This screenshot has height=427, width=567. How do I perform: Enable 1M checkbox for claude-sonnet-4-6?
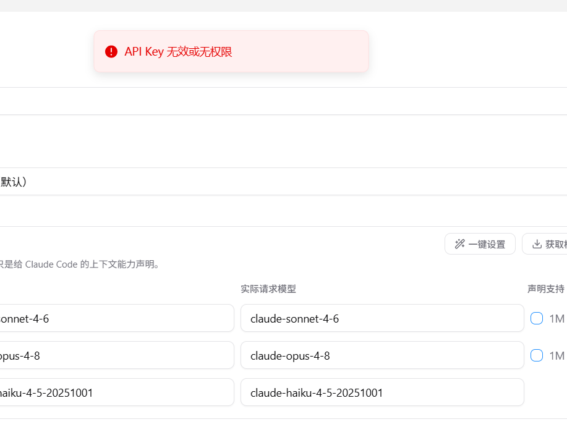536,318
